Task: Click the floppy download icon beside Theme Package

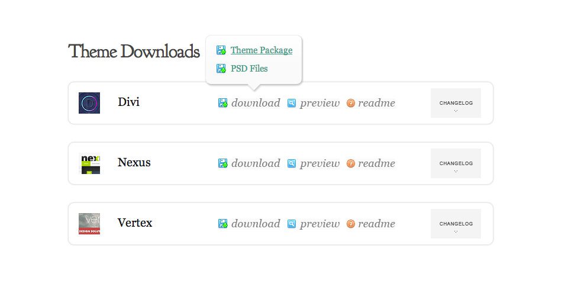Action: pos(221,50)
